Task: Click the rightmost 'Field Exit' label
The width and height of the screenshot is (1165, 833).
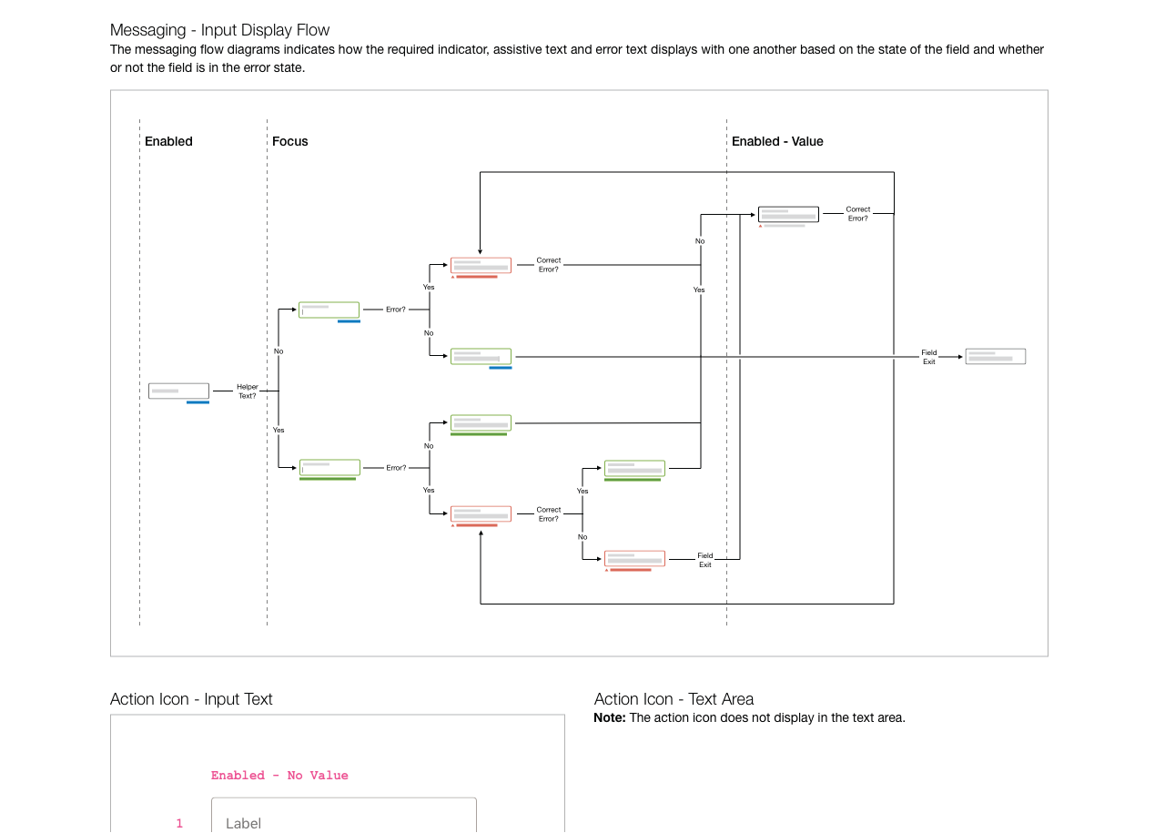Action: click(x=928, y=357)
